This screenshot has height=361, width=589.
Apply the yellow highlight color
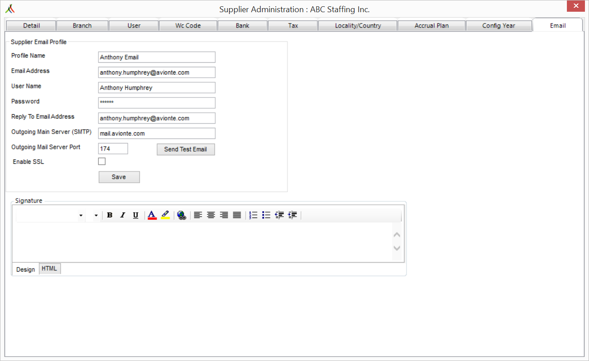(x=165, y=215)
